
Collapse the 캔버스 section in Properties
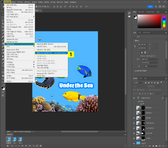pyautogui.click(x=134, y=40)
